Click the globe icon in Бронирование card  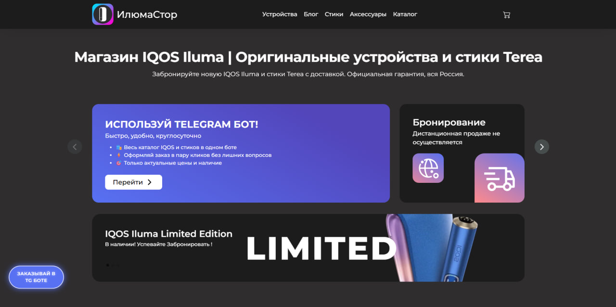(x=428, y=168)
